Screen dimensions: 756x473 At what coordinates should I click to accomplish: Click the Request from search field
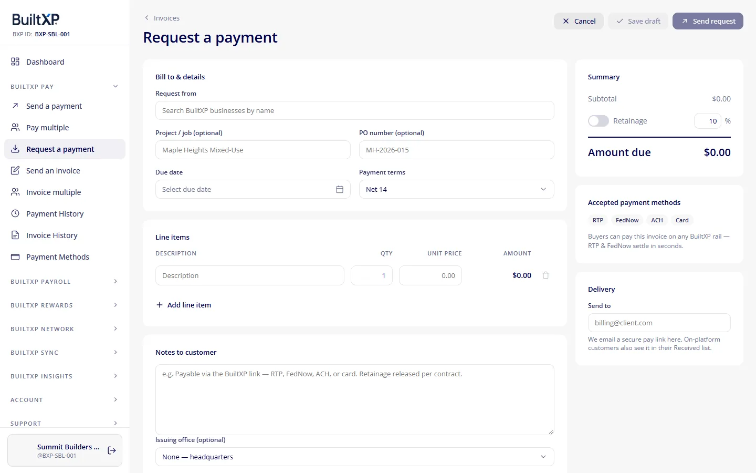(355, 110)
